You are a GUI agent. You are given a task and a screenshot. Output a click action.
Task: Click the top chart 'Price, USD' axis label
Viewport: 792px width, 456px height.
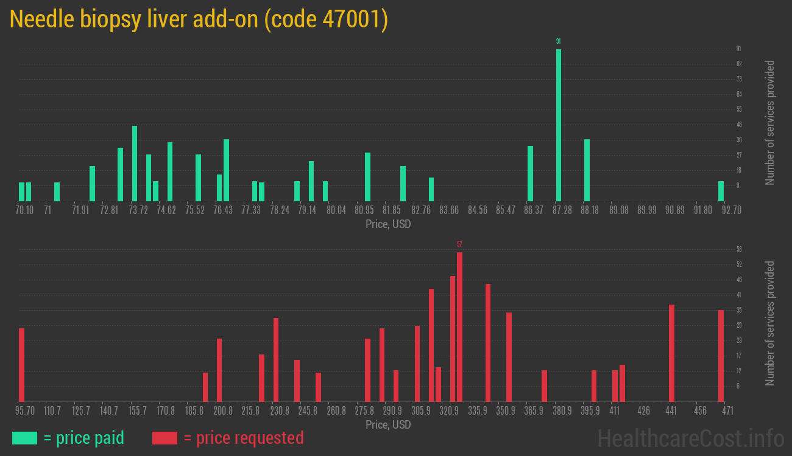(388, 224)
